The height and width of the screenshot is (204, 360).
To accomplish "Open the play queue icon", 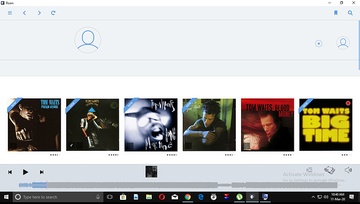I will tap(309, 170).
